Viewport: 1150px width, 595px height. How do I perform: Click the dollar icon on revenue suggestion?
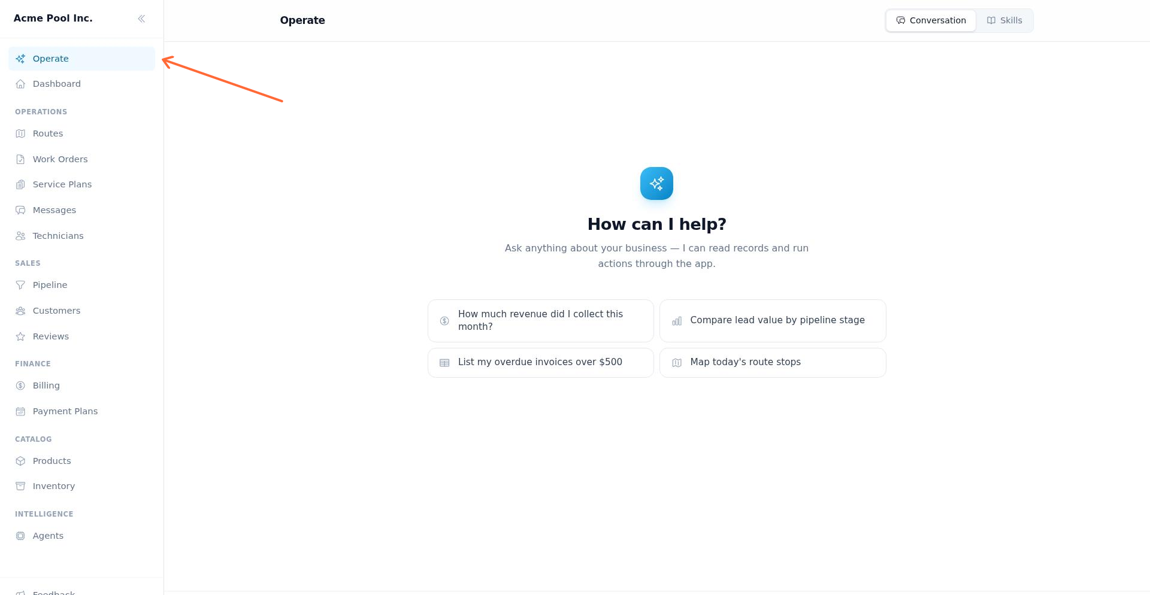click(x=444, y=321)
